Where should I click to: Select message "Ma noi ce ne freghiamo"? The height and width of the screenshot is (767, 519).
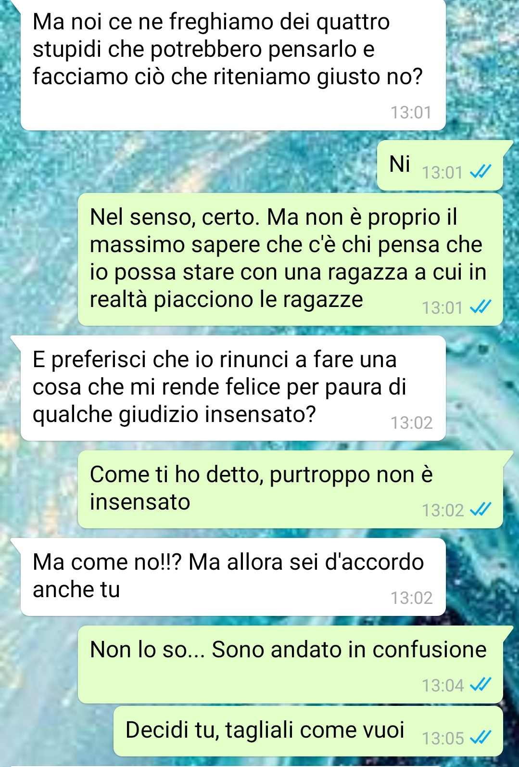(233, 64)
